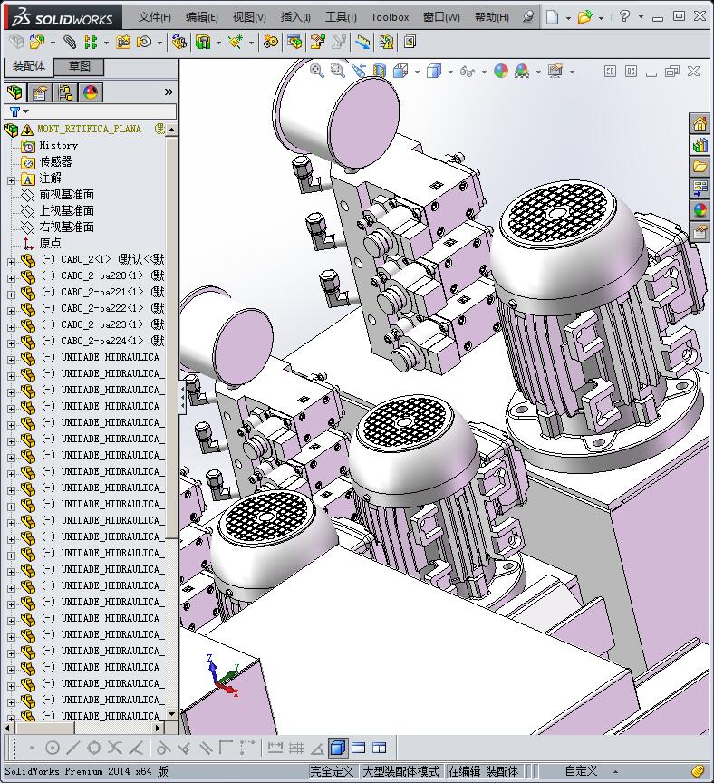The height and width of the screenshot is (783, 714).
Task: Click the New Motion Study icon
Action: 271,42
